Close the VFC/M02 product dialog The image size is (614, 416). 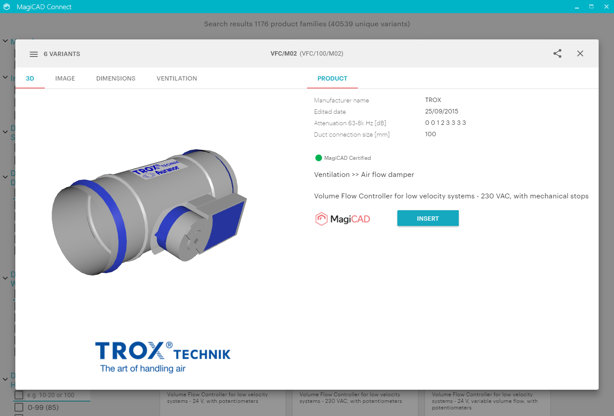pyautogui.click(x=580, y=53)
